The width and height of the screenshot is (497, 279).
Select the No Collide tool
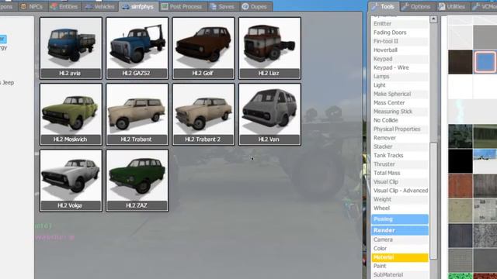tap(400, 120)
